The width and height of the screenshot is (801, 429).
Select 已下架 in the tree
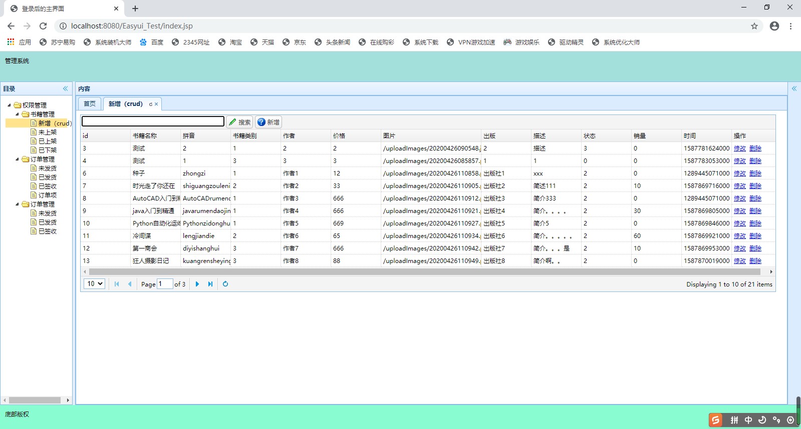coord(48,150)
